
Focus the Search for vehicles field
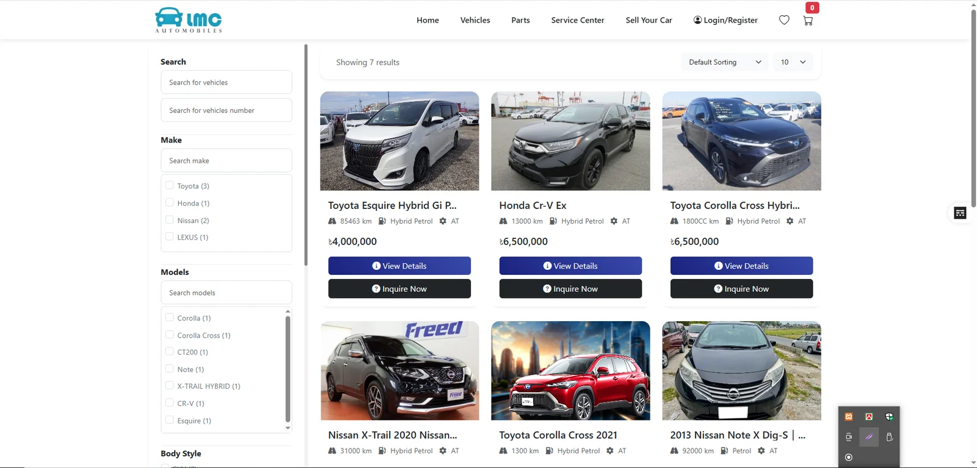coord(226,82)
